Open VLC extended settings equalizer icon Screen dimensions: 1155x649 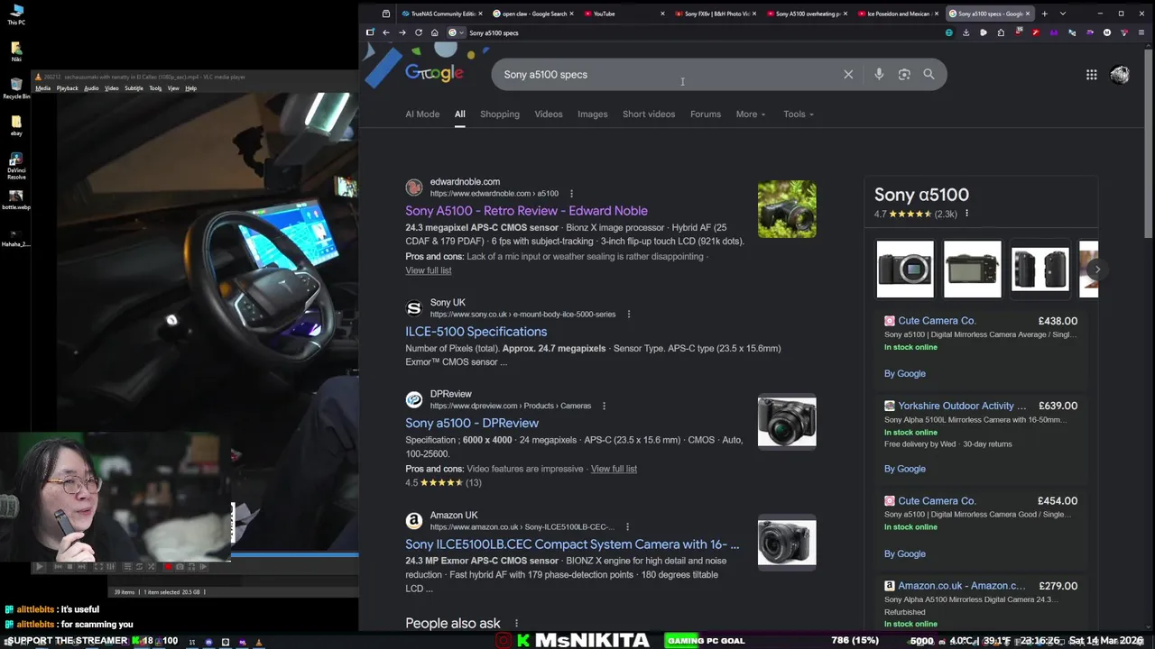click(x=111, y=567)
